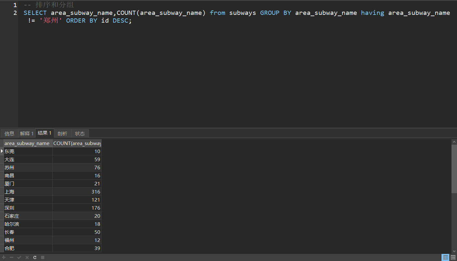Open the 解释 1 tab
This screenshot has height=261, width=457.
click(27, 133)
